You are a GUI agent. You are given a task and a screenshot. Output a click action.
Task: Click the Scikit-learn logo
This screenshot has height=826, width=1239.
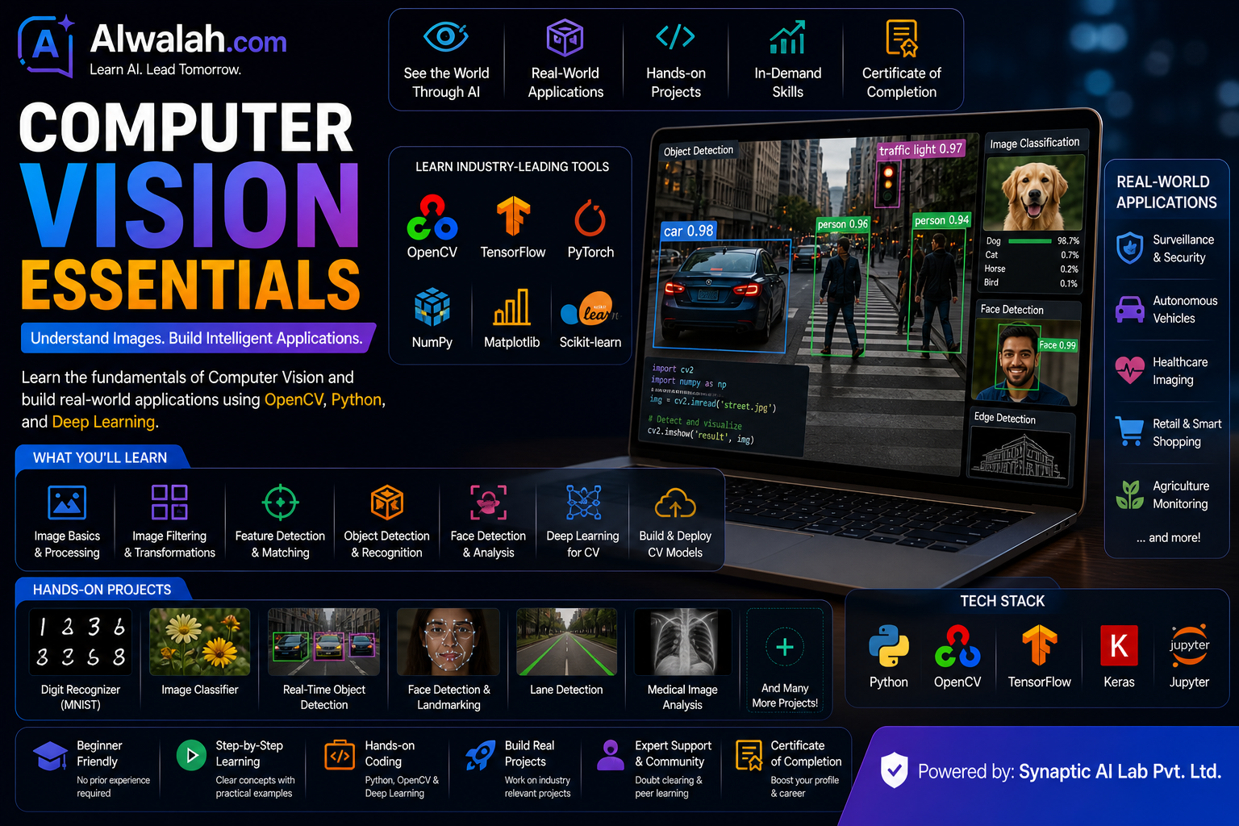point(590,309)
